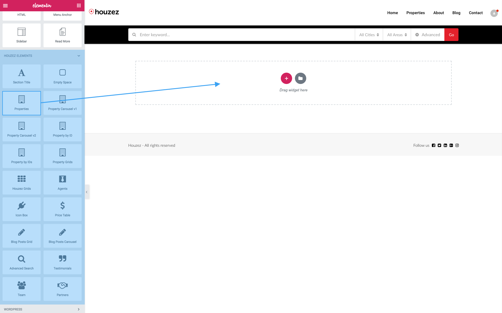Image resolution: width=502 pixels, height=313 pixels.
Task: Click the Menu Anchor widget
Action: click(62, 16)
